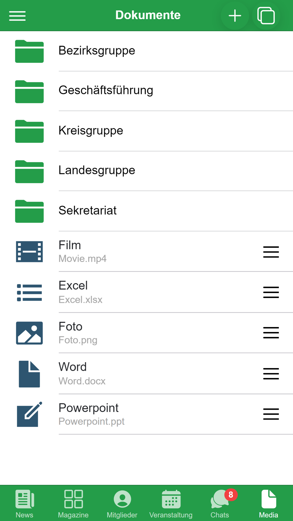Expand options menu for Film
This screenshot has width=293, height=521.
pyautogui.click(x=271, y=252)
